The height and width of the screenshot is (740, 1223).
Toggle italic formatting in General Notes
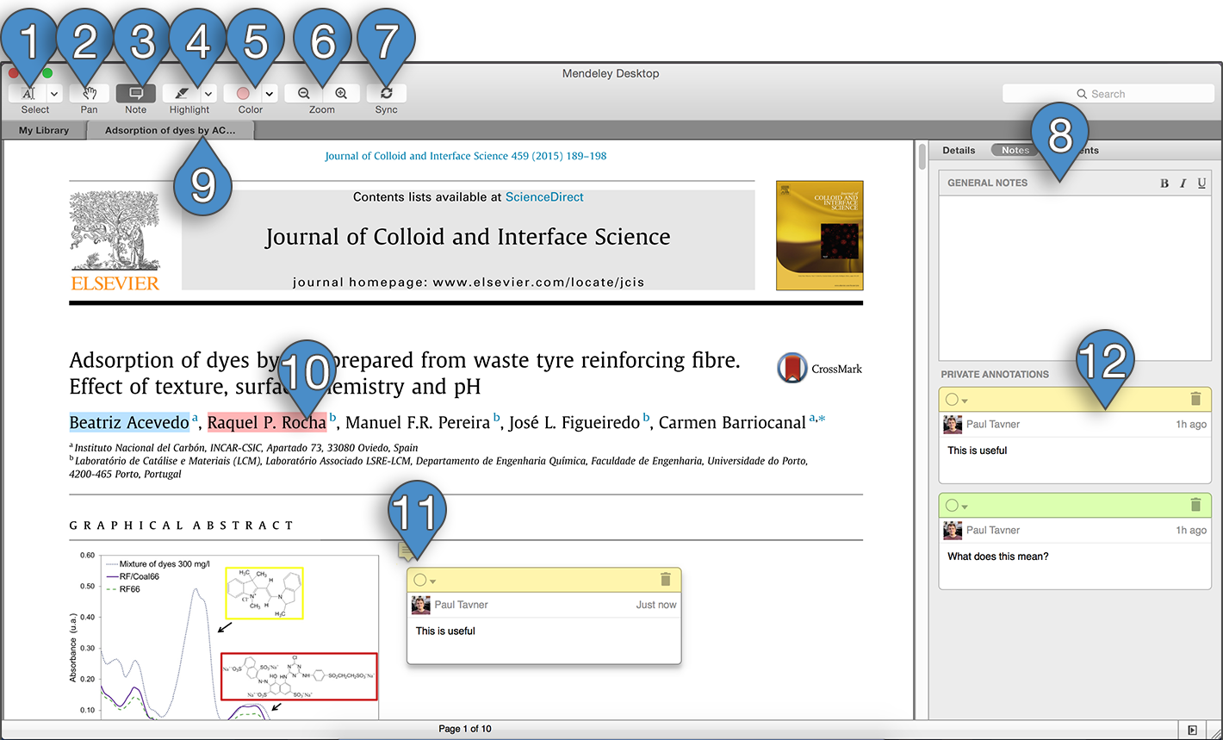pyautogui.click(x=1183, y=183)
